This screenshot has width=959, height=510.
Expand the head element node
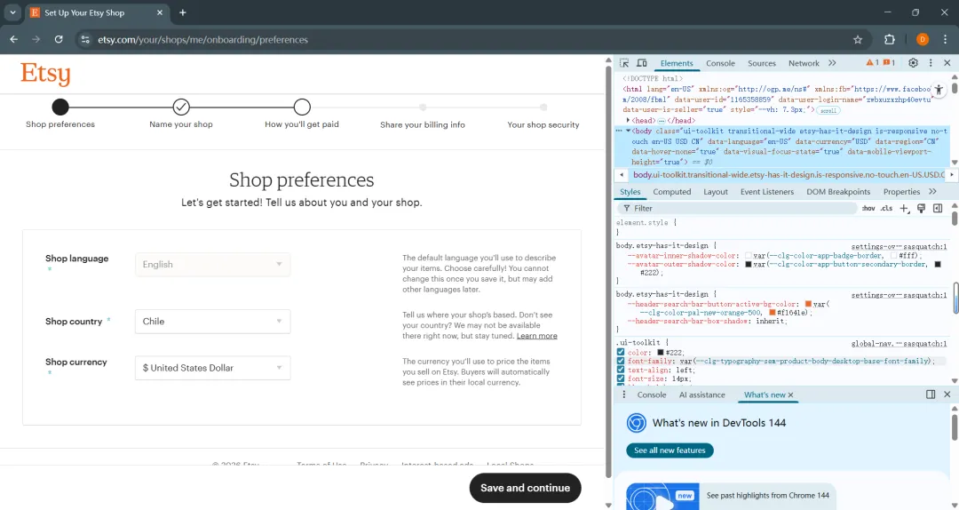coord(628,121)
